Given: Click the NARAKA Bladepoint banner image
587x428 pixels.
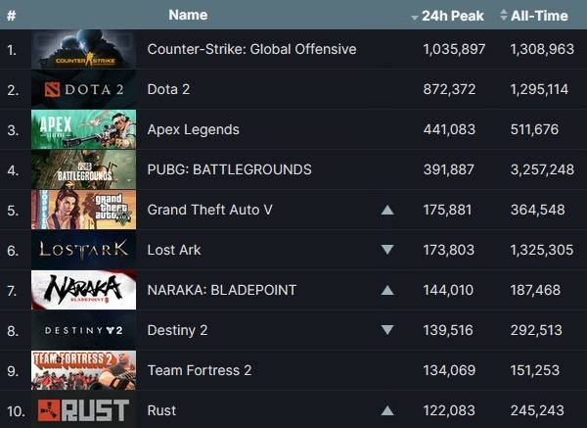Looking at the screenshot, I should [x=83, y=291].
